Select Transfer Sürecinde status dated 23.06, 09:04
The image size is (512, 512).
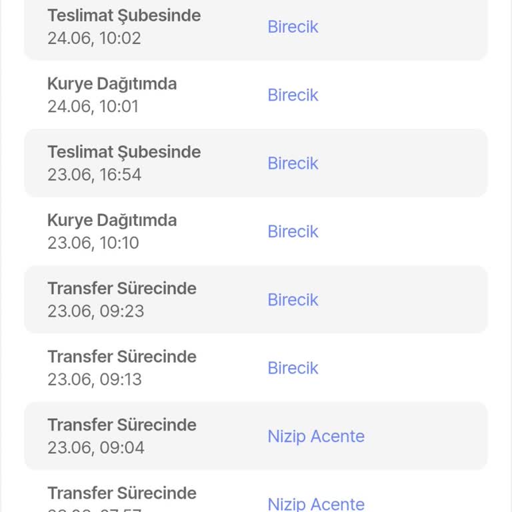point(122,425)
